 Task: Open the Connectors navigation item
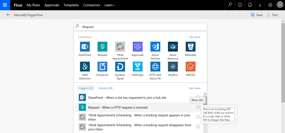click(91, 5)
